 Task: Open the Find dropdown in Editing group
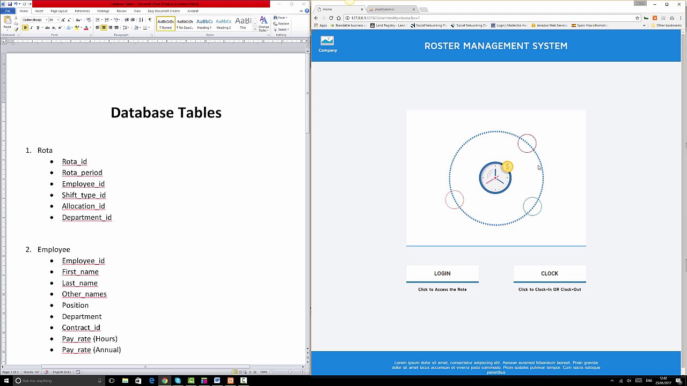click(280, 18)
